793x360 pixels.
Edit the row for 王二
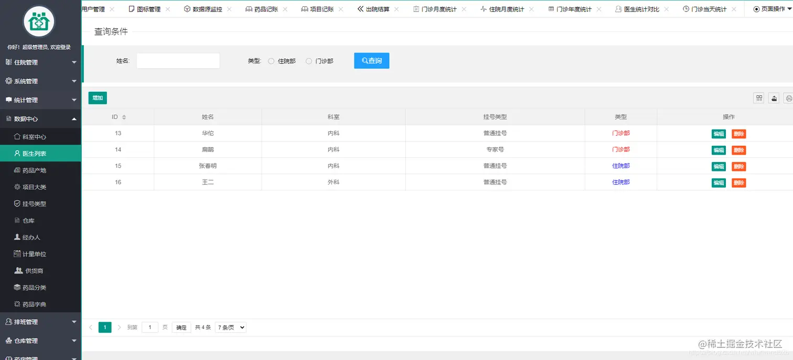[x=719, y=183]
